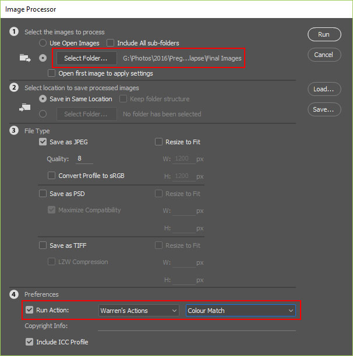353x356 pixels.
Task: Enable Convert Profile to sRGB
Action: [x=52, y=176]
